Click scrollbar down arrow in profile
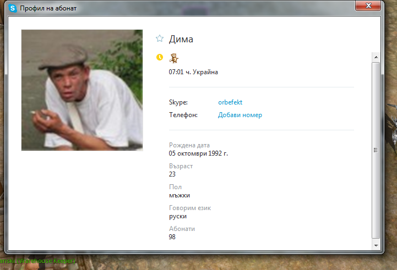This screenshot has width=397, height=270. (376, 245)
